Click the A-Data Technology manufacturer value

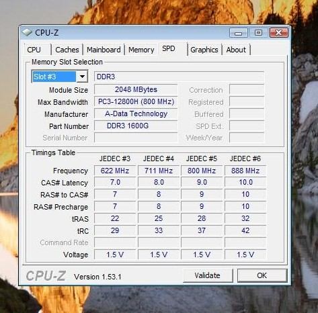pyautogui.click(x=136, y=114)
